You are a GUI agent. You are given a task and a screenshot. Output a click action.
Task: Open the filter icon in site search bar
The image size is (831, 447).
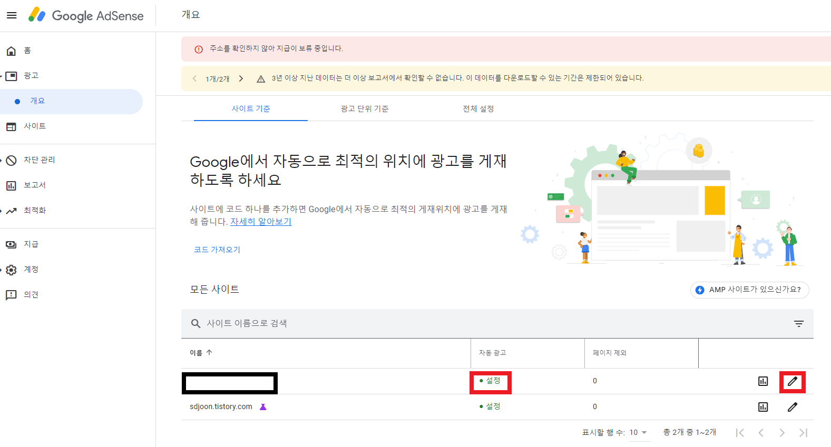tap(799, 324)
